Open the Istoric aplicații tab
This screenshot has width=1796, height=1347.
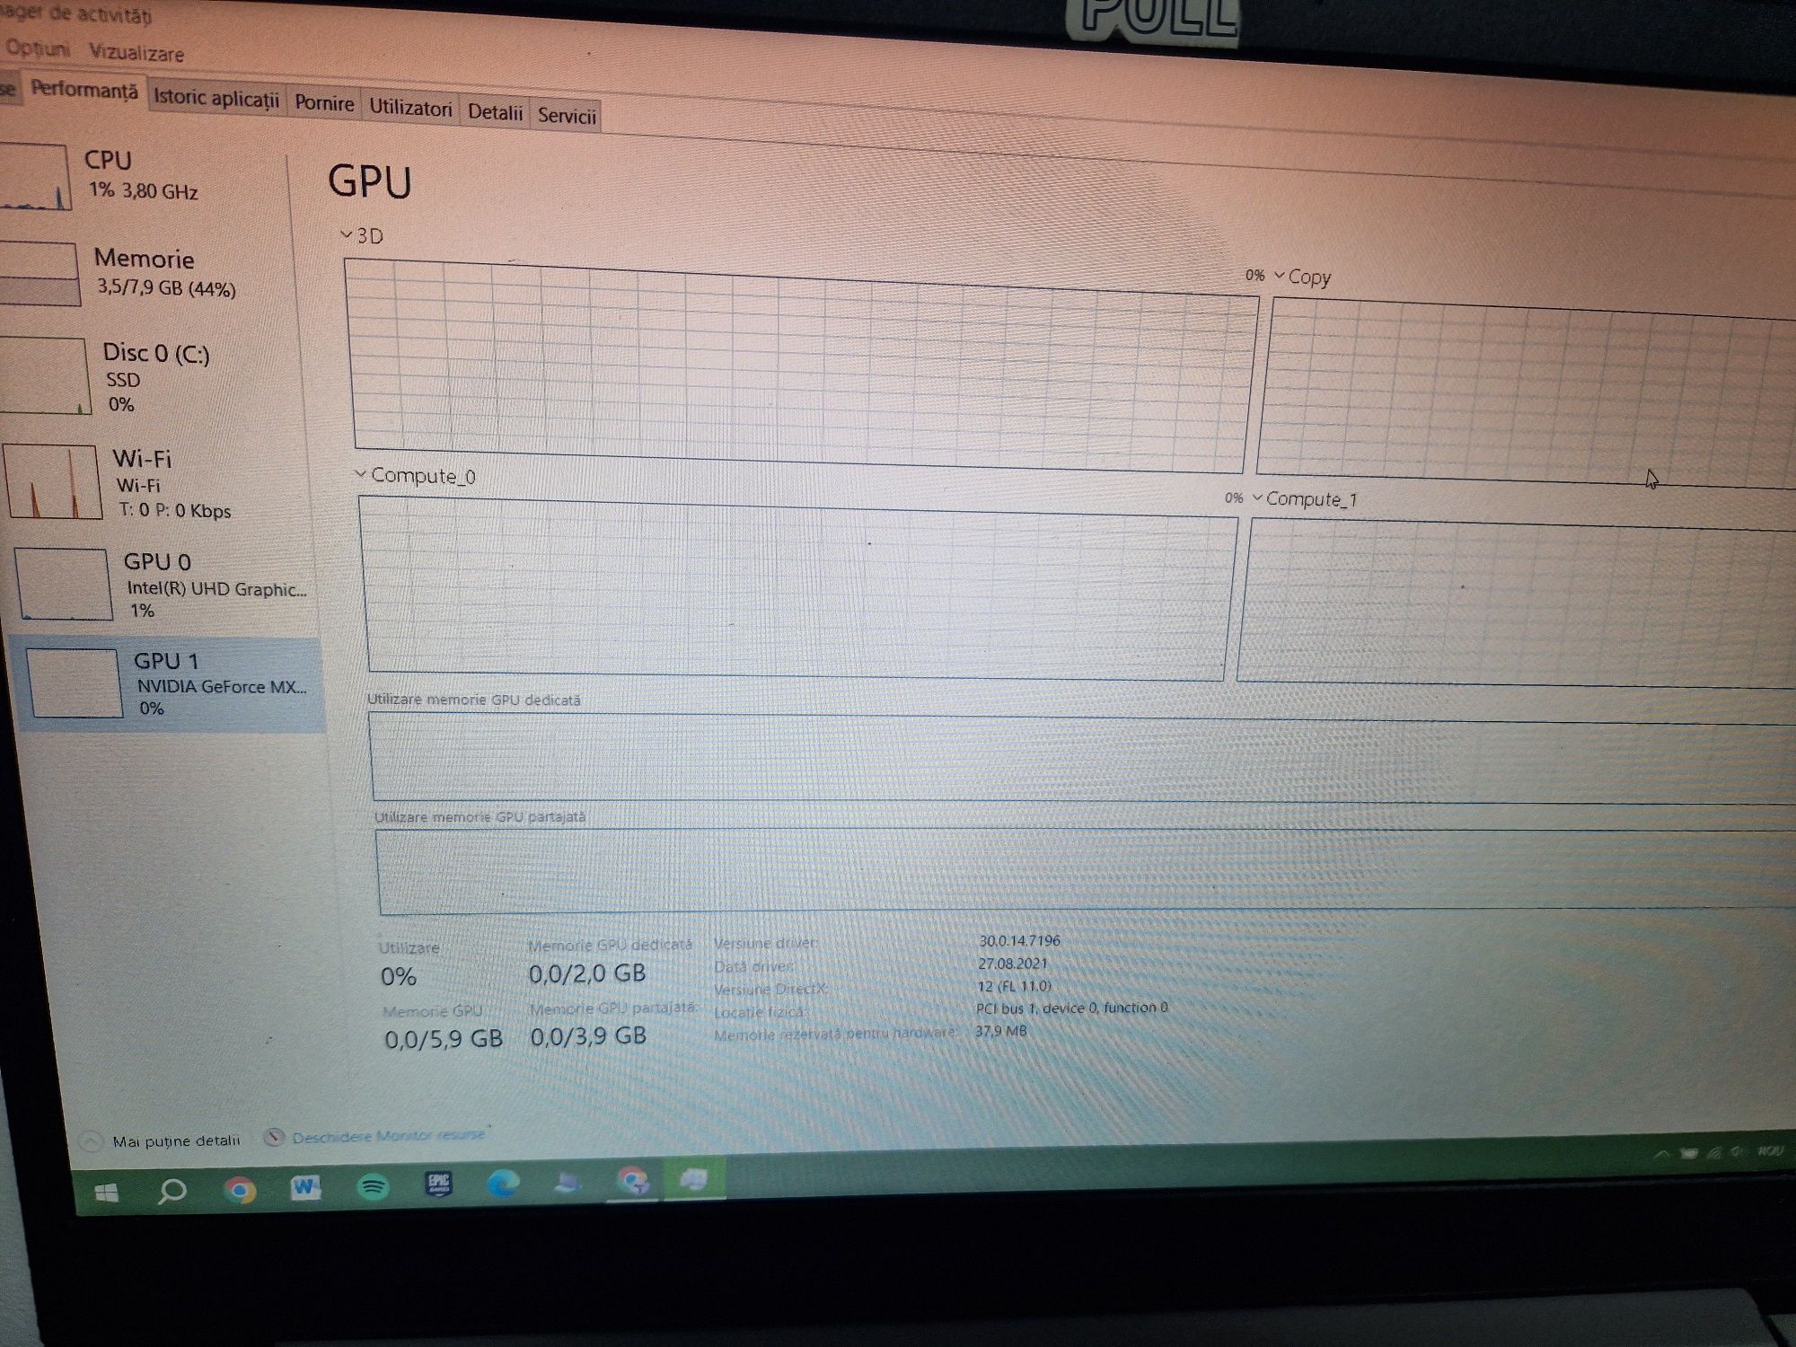(x=216, y=98)
